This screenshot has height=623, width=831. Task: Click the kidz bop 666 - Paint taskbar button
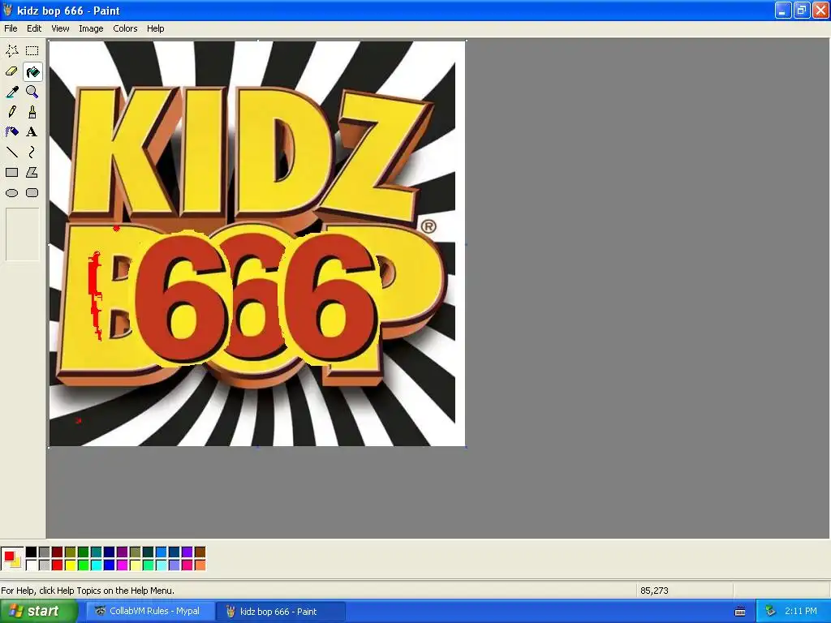pyautogui.click(x=281, y=612)
